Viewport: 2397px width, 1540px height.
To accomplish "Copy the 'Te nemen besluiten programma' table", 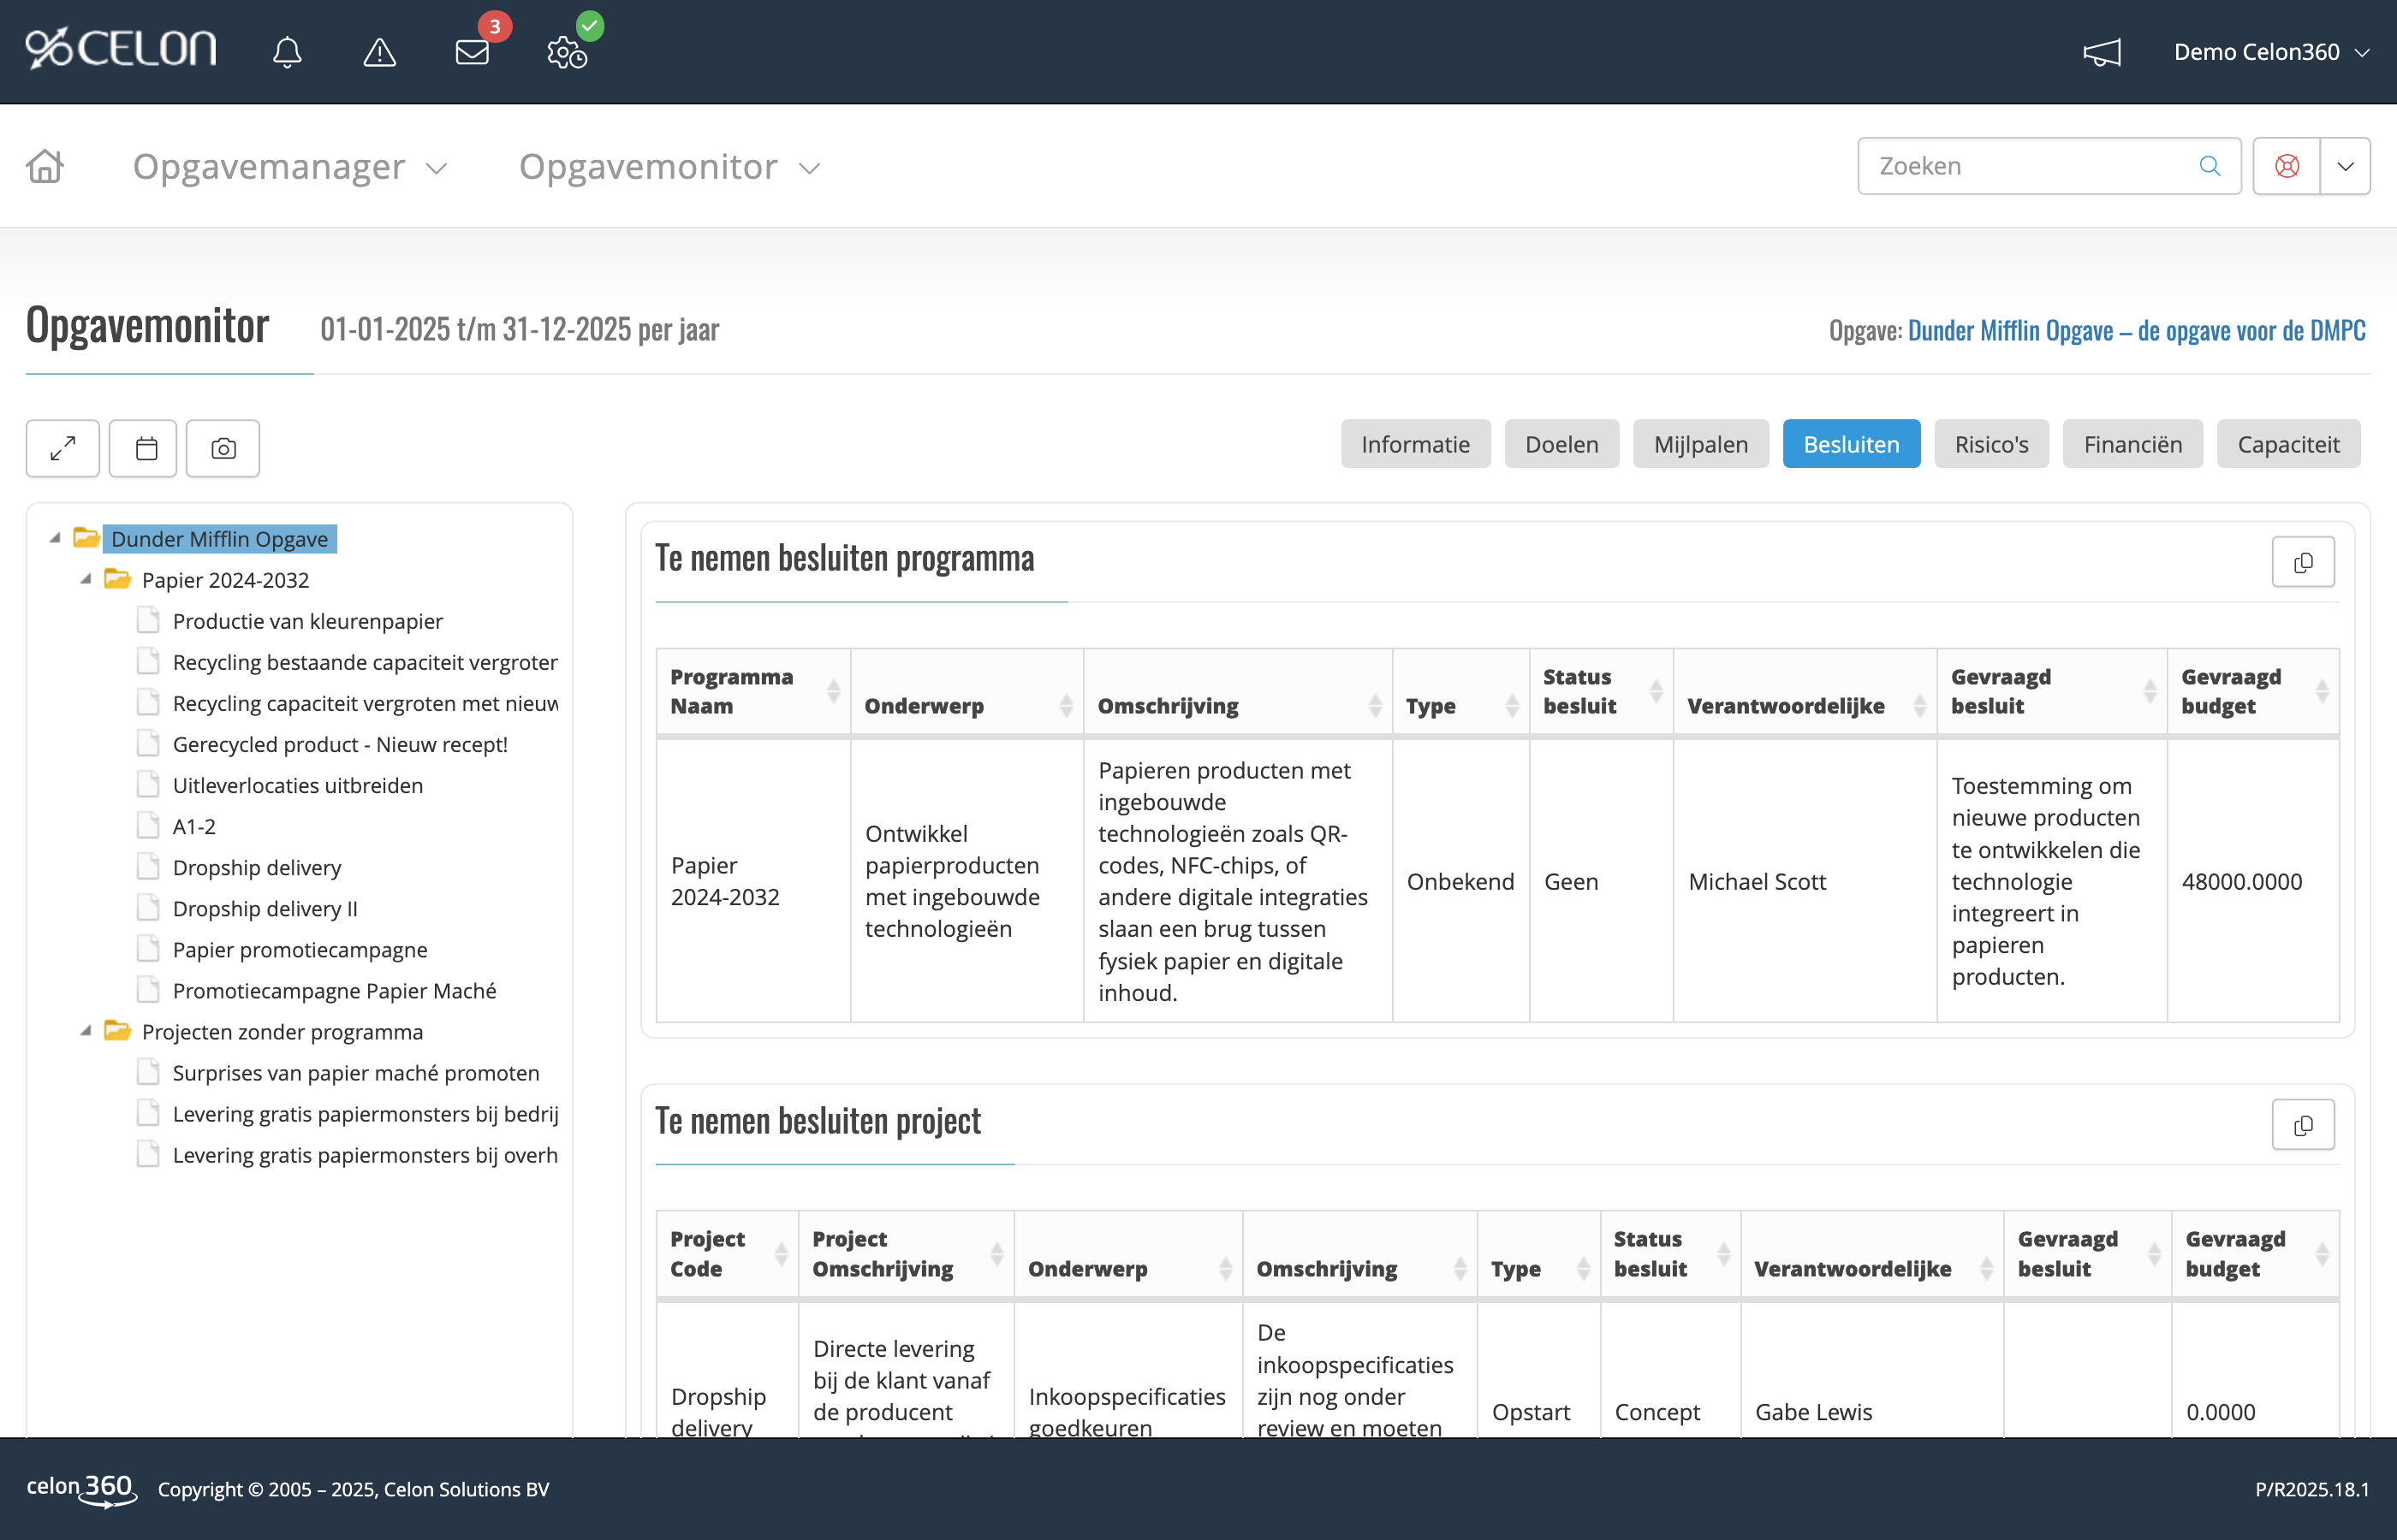I will 2303,561.
